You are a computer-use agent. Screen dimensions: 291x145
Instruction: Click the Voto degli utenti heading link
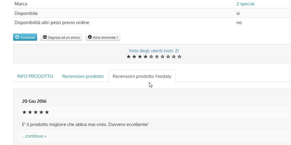(x=154, y=51)
